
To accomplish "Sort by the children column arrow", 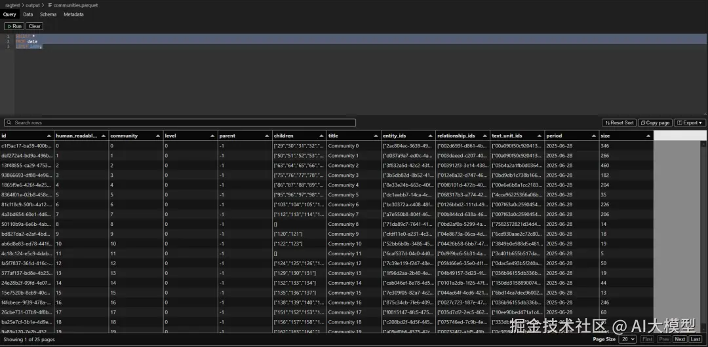I will point(320,136).
